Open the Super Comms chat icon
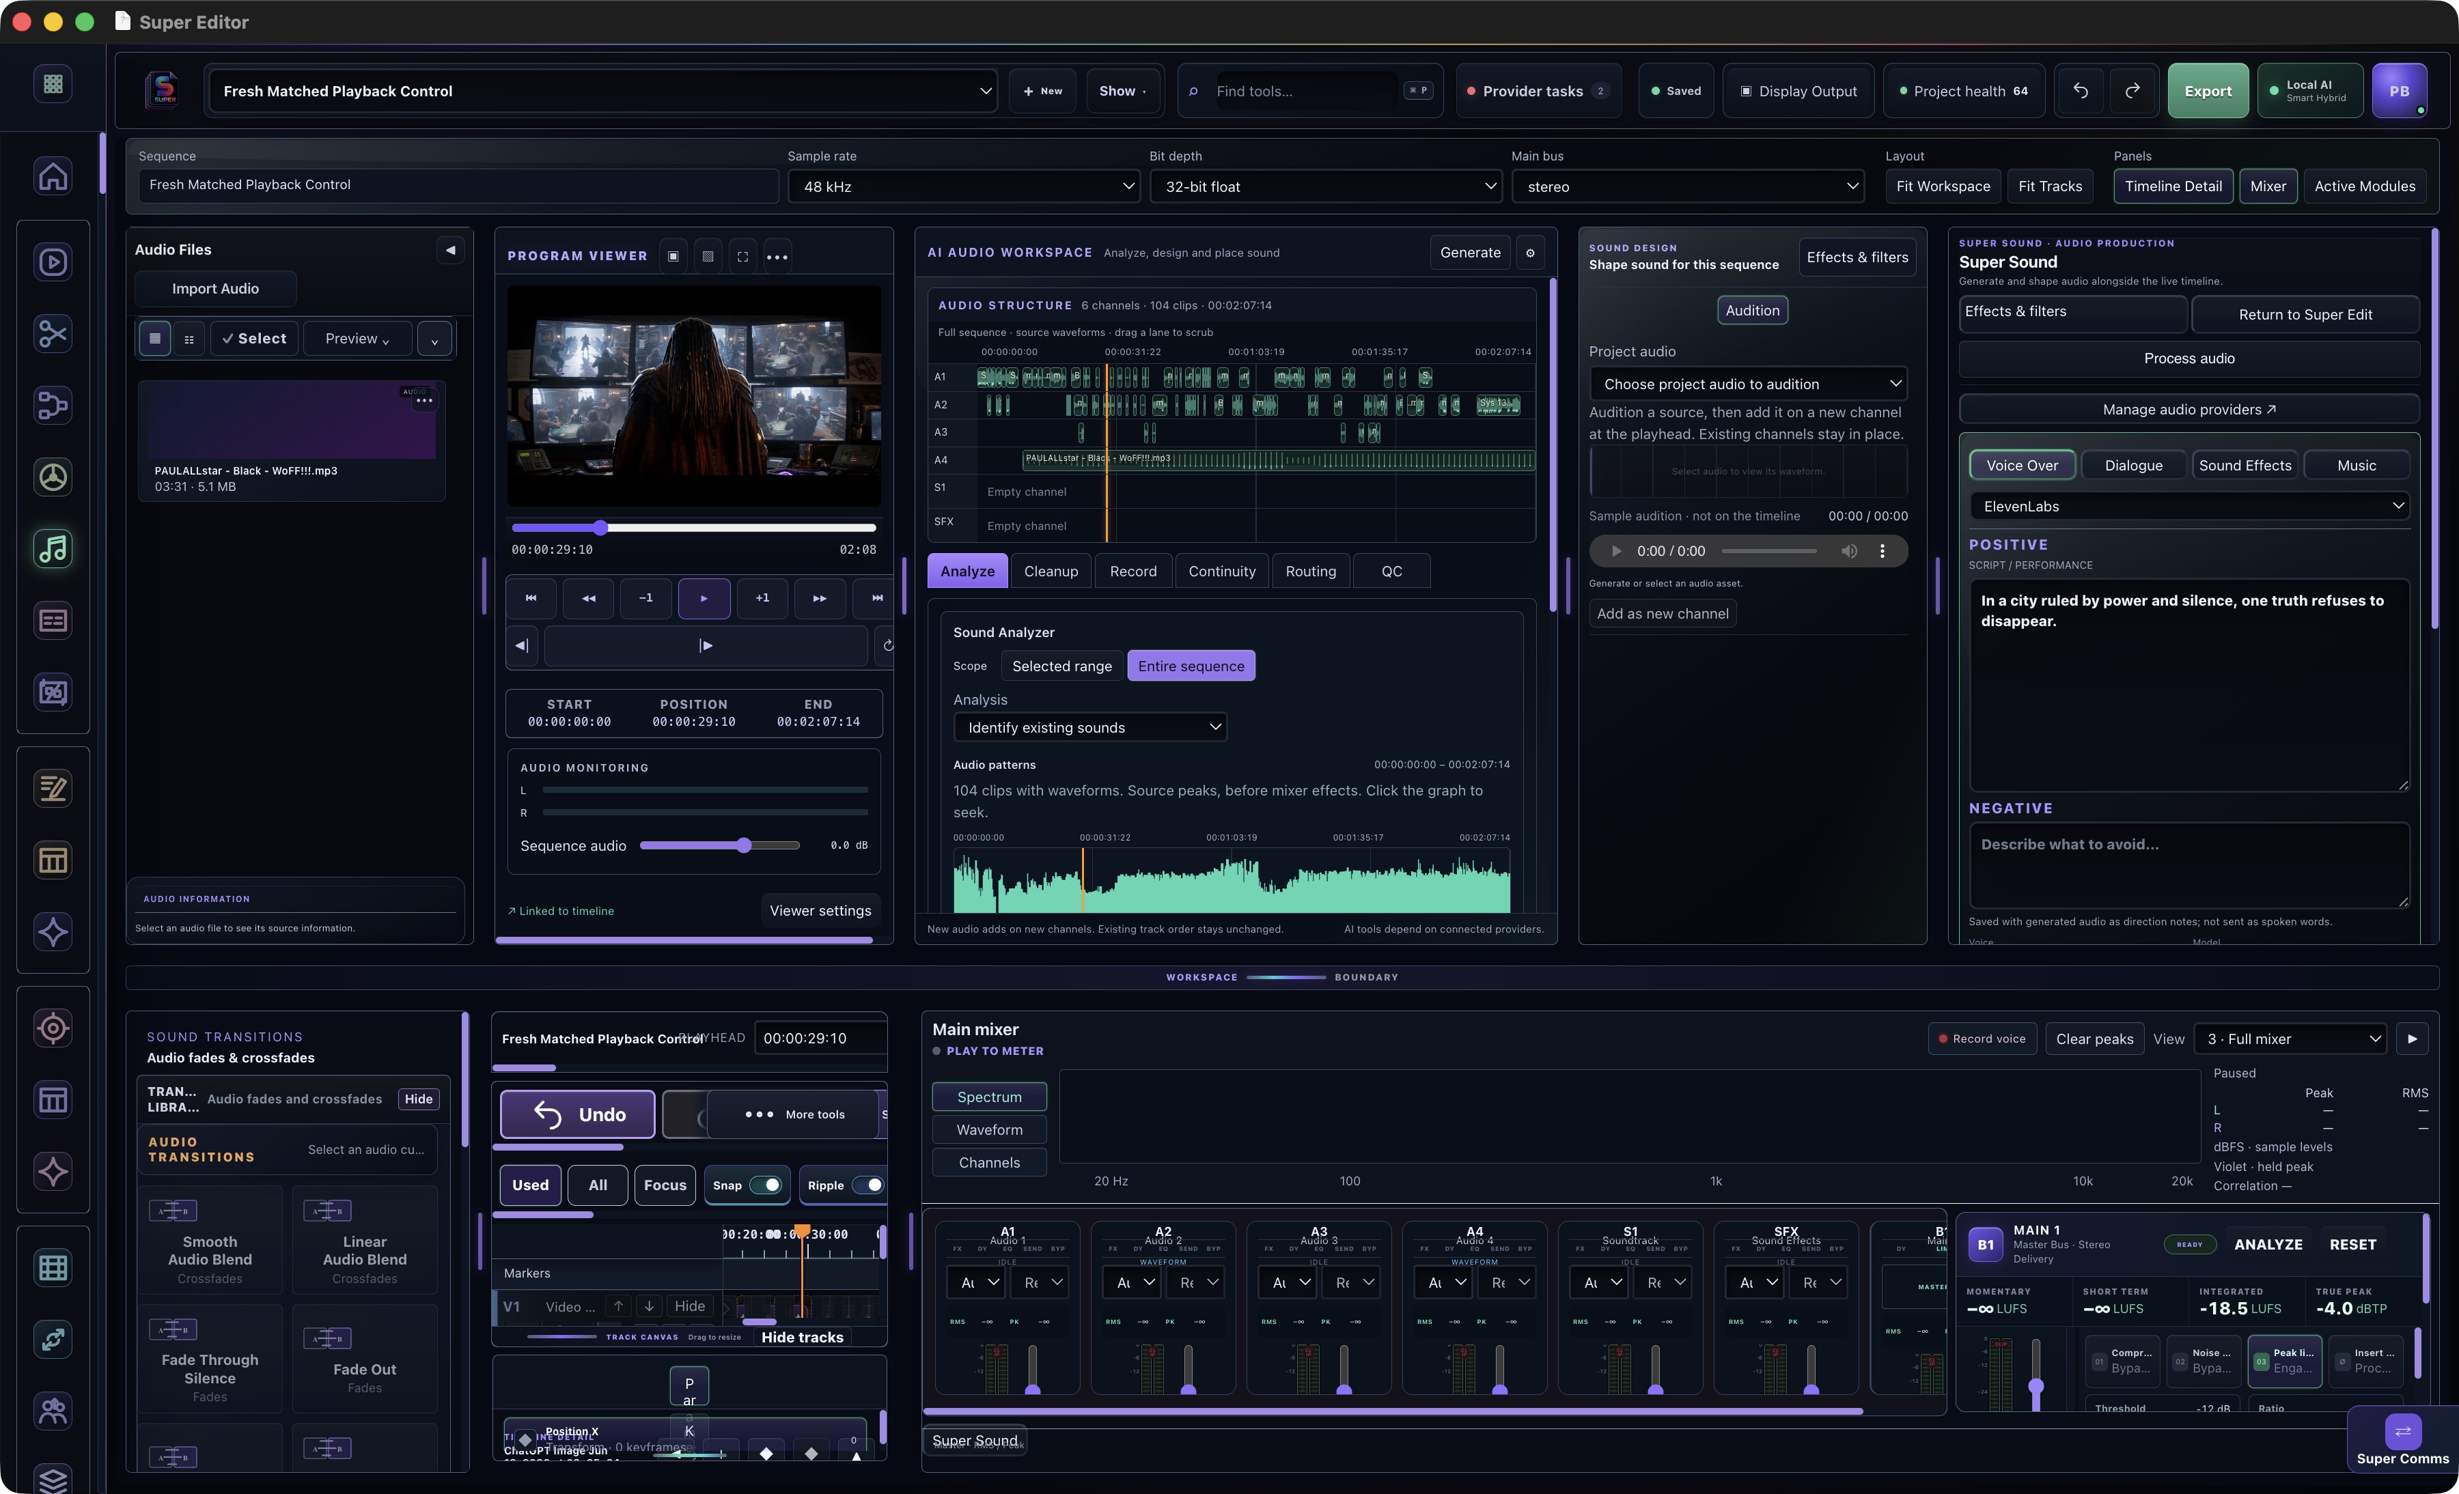Screen dimensions: 2459x1494 (2402, 1432)
